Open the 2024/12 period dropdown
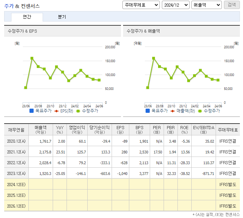Viewport: 243px width, 218px height. click(x=176, y=5)
